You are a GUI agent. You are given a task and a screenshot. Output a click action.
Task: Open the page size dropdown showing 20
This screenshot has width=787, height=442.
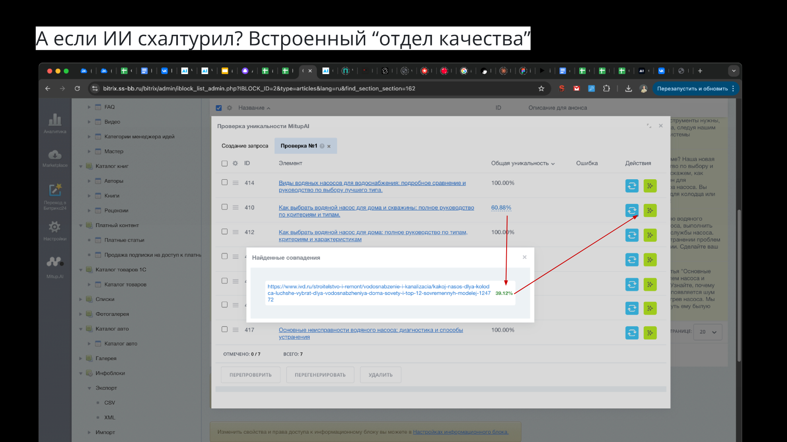tap(707, 332)
